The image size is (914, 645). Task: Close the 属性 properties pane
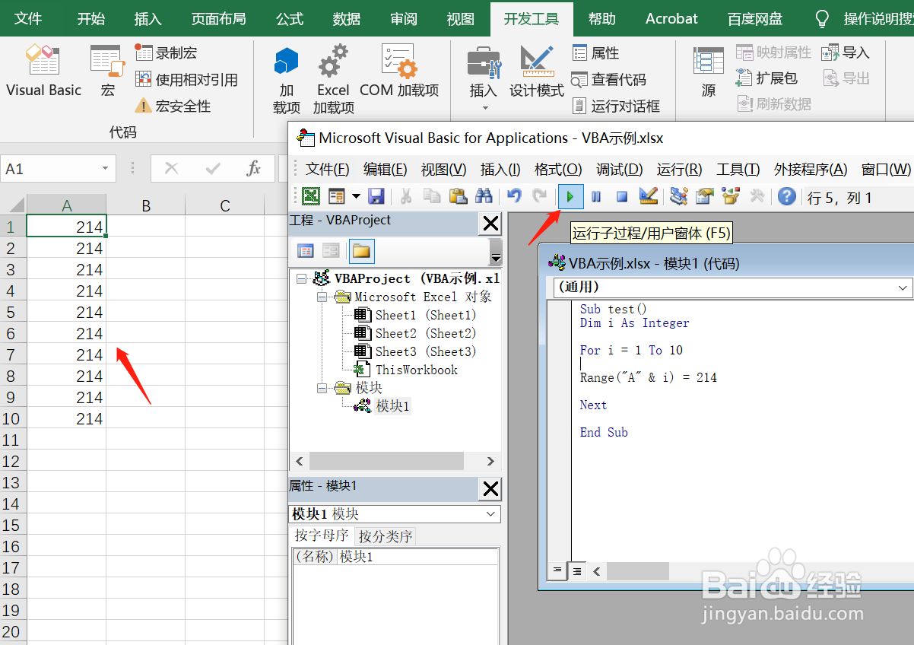[x=491, y=488]
